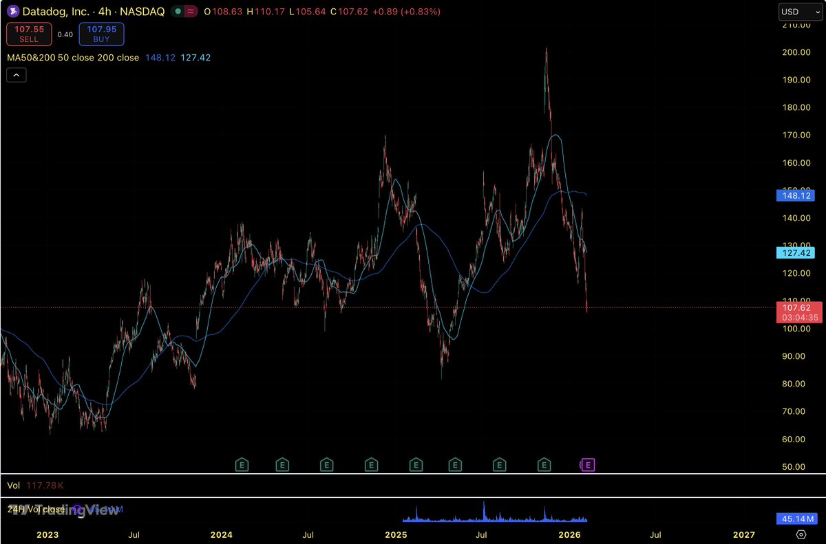The width and height of the screenshot is (826, 544).
Task: Click the Vol indicator legend label
Action: coord(13,486)
